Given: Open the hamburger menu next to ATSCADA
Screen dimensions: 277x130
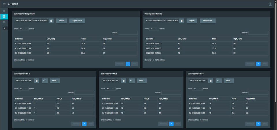Looking at the screenshot, I should 4,4.
